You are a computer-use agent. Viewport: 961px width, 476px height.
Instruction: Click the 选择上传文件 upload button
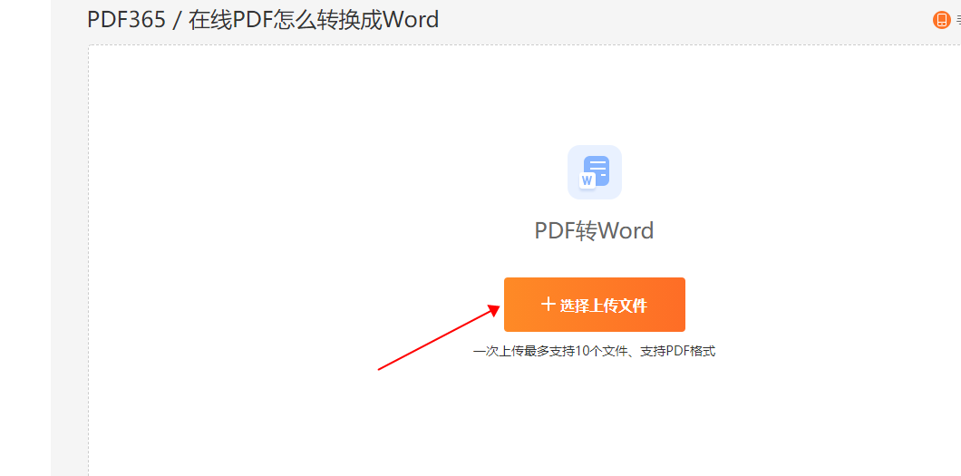click(594, 305)
